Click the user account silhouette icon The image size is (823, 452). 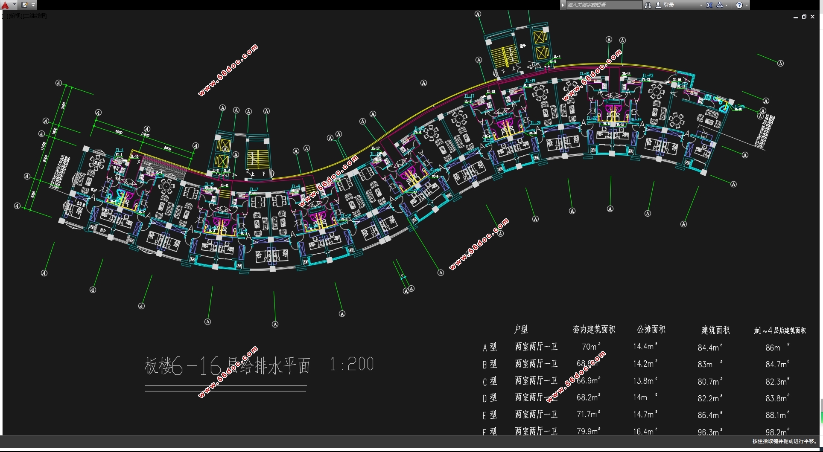tap(658, 5)
